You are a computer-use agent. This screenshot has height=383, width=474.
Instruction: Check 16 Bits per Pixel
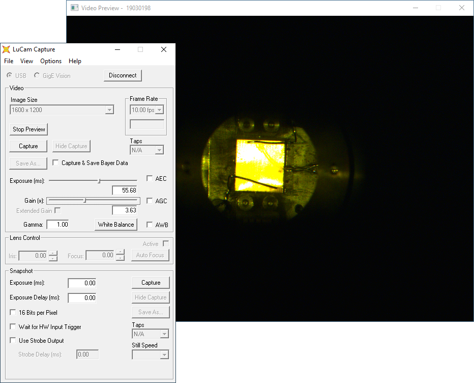coord(13,312)
